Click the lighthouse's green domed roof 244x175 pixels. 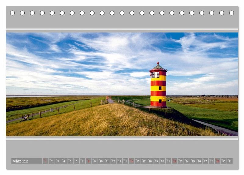pyautogui.click(x=158, y=66)
